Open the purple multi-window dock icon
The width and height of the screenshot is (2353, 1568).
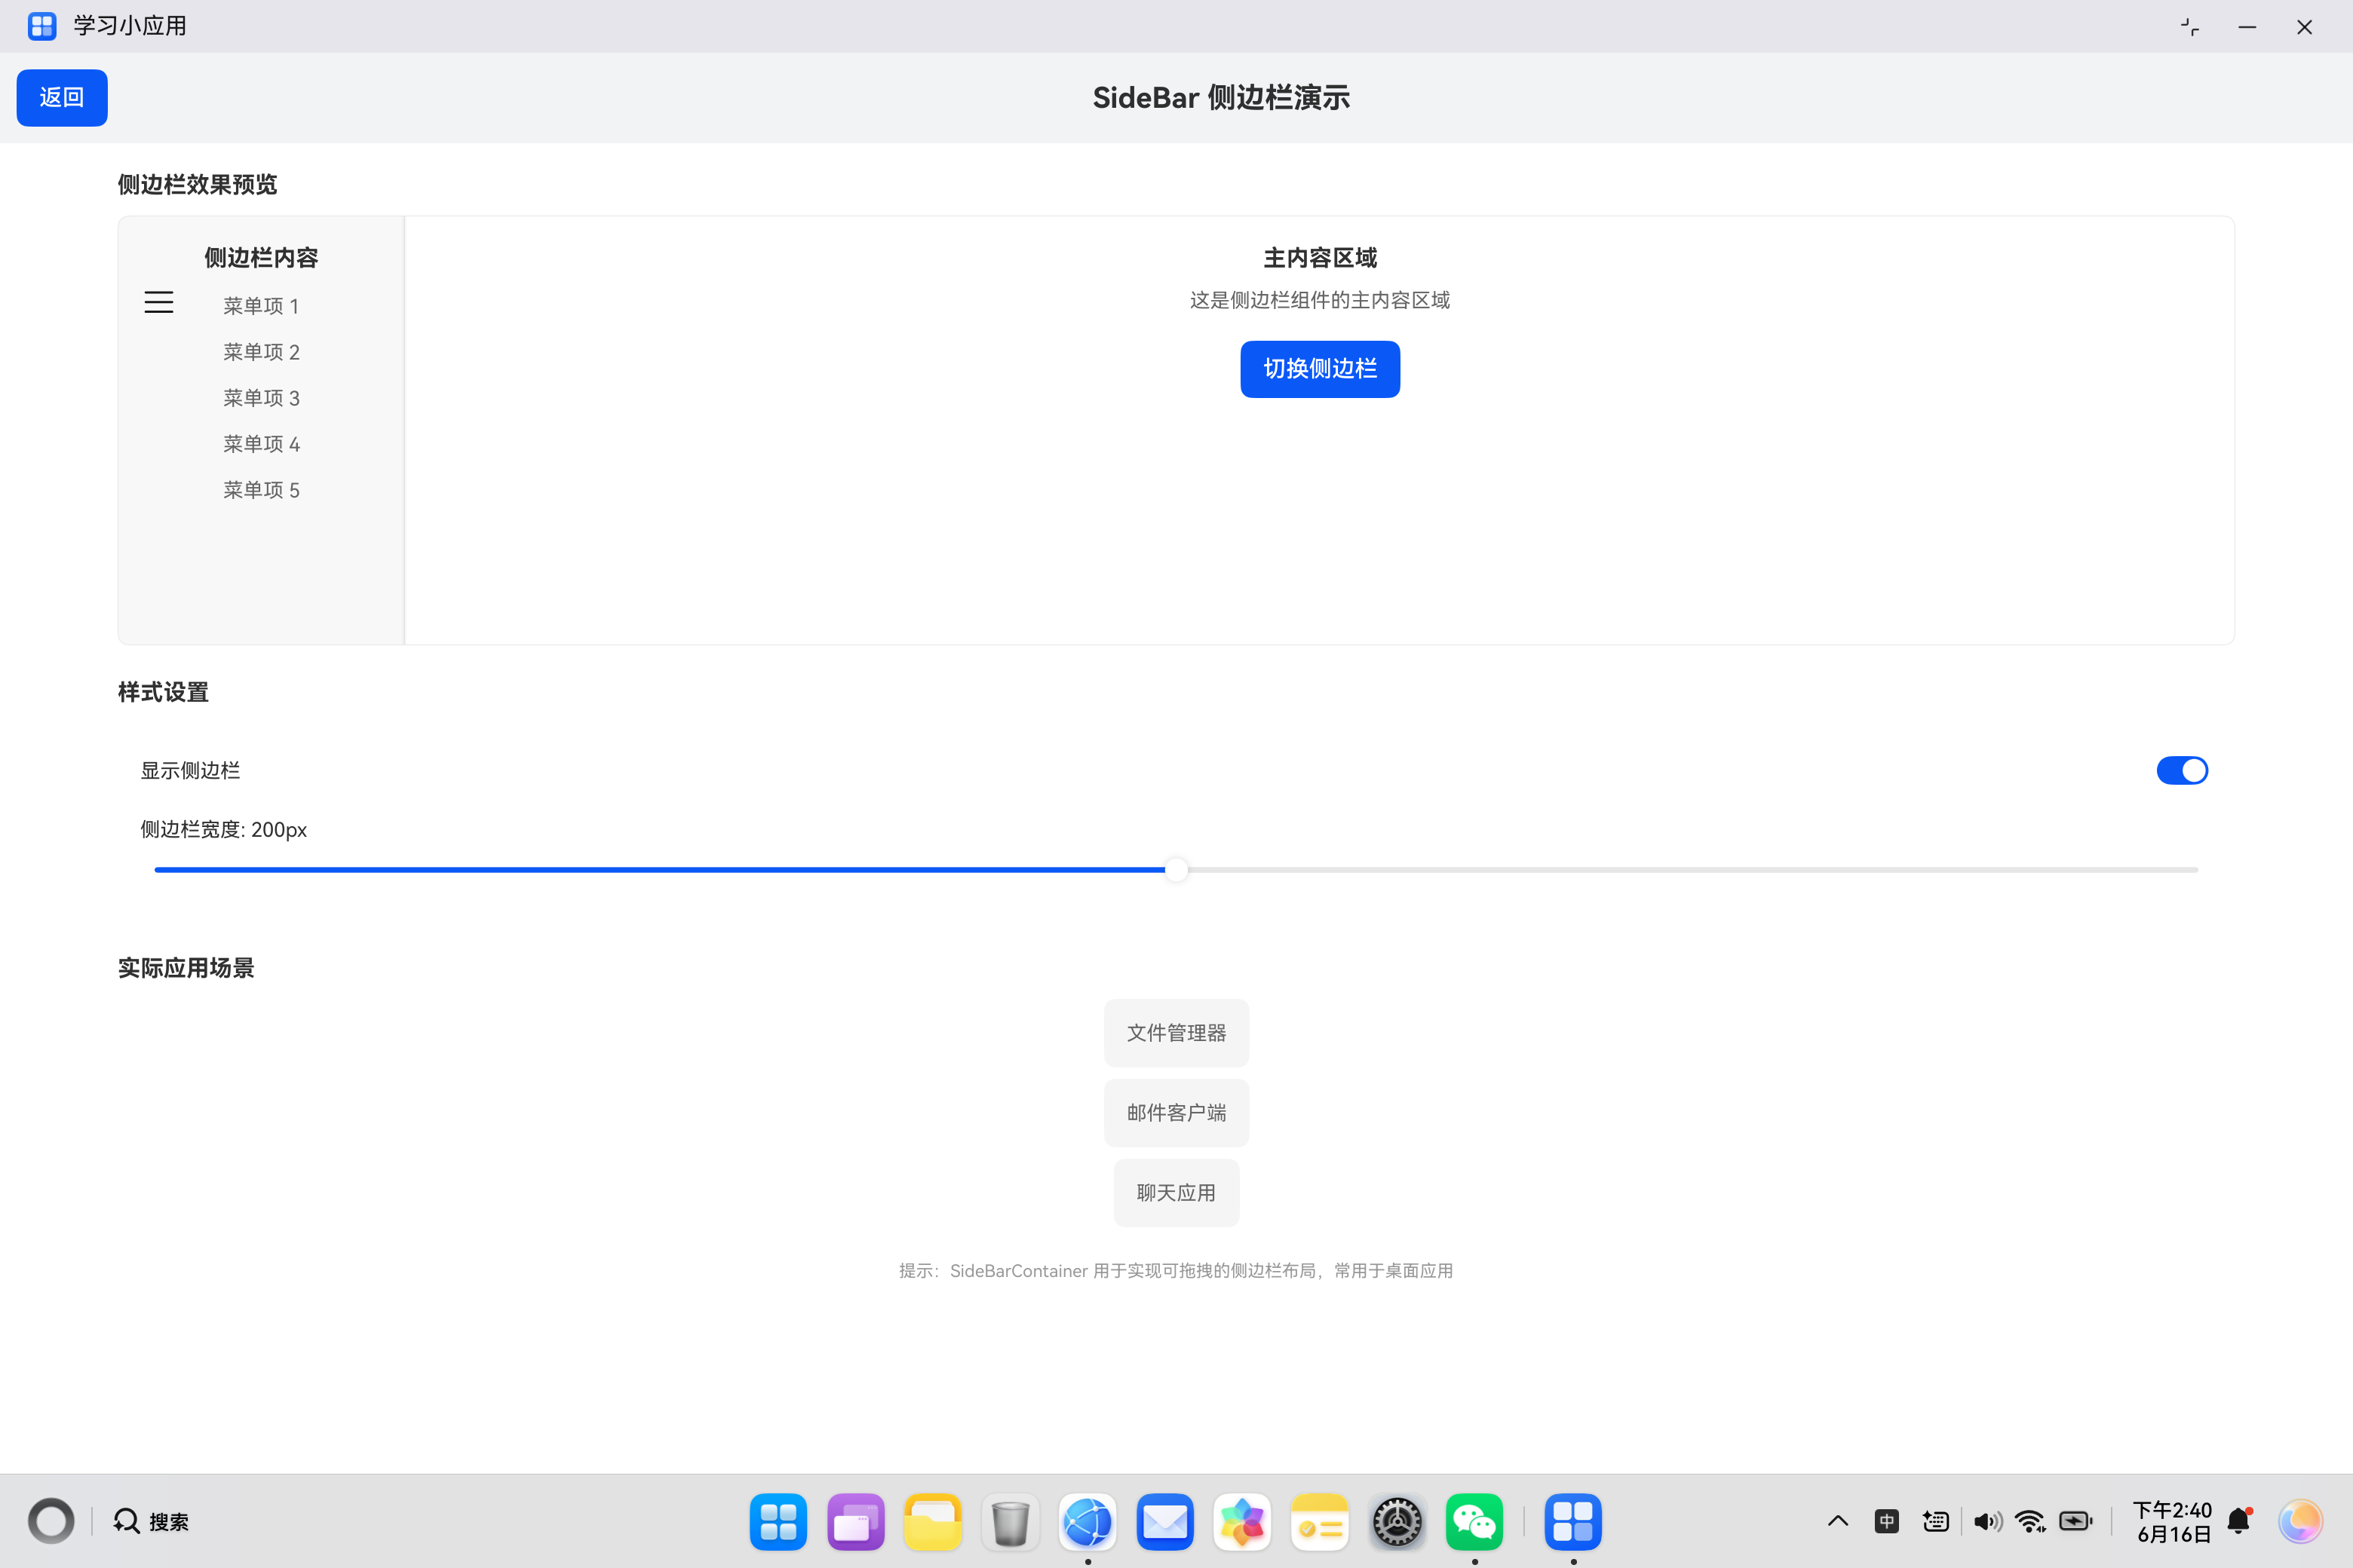coord(855,1522)
